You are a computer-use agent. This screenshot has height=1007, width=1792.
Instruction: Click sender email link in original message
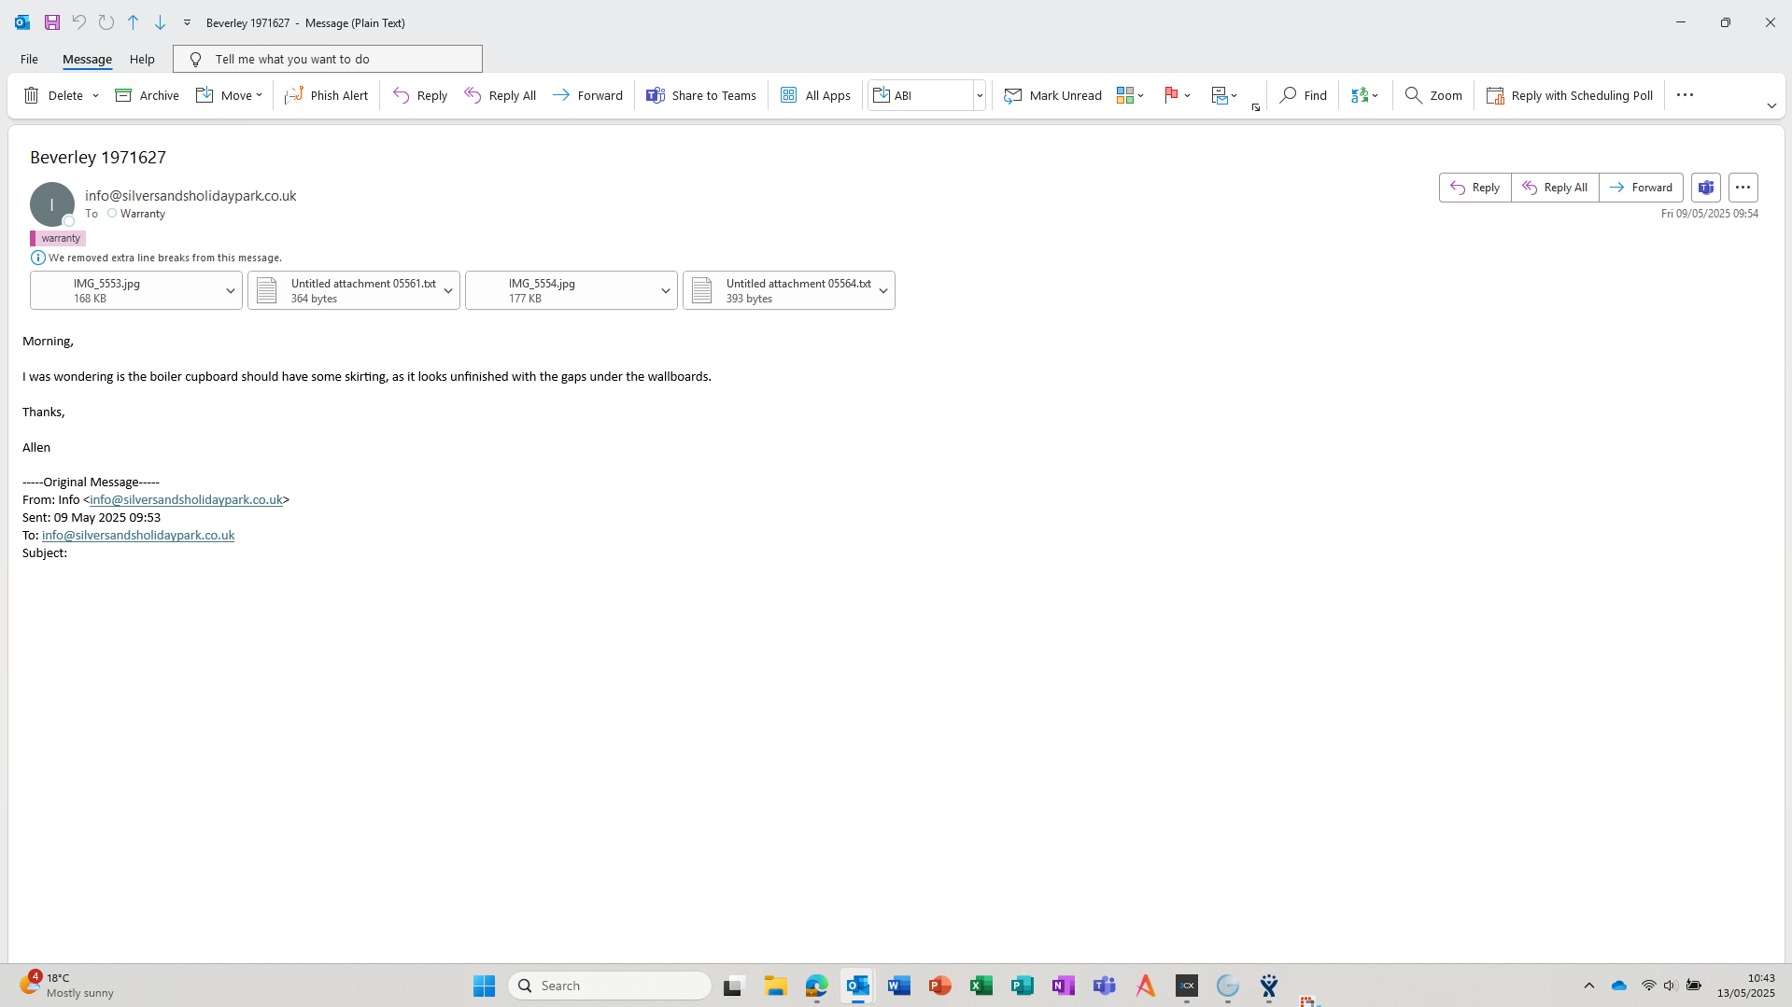click(186, 500)
